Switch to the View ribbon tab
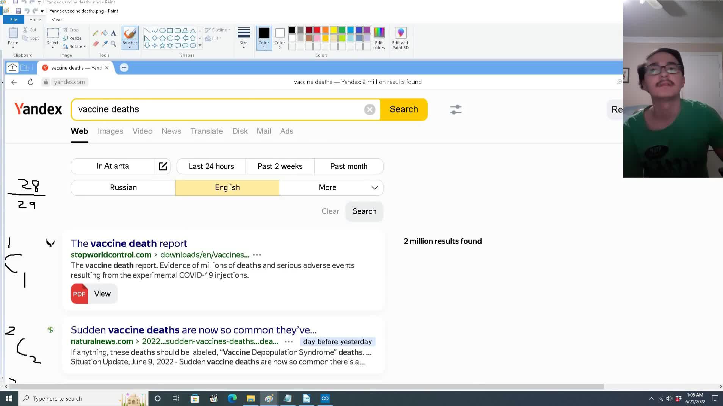This screenshot has width=723, height=406. click(x=56, y=20)
